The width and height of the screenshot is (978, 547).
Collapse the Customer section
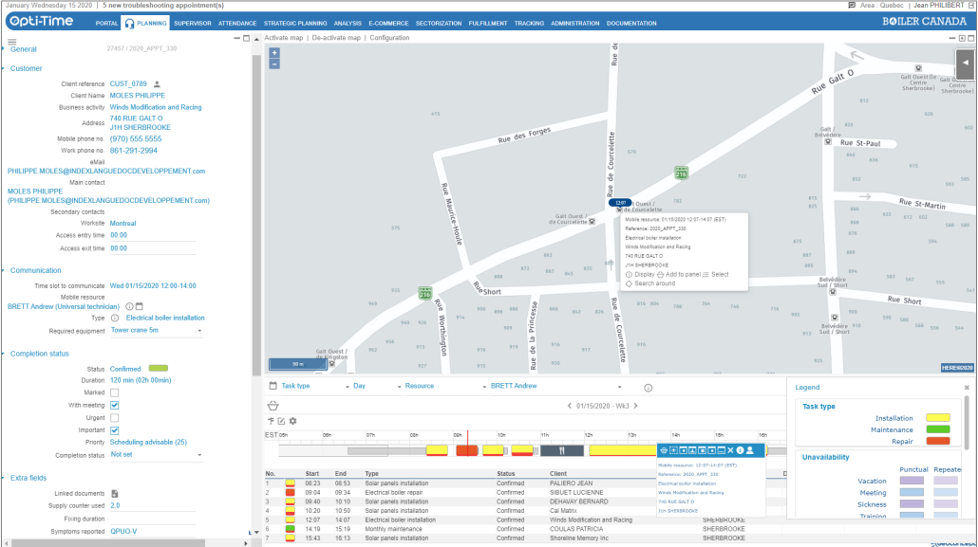[27, 68]
